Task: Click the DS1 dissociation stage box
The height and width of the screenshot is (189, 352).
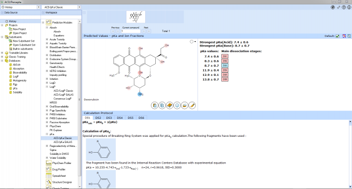Action: tap(225, 57)
